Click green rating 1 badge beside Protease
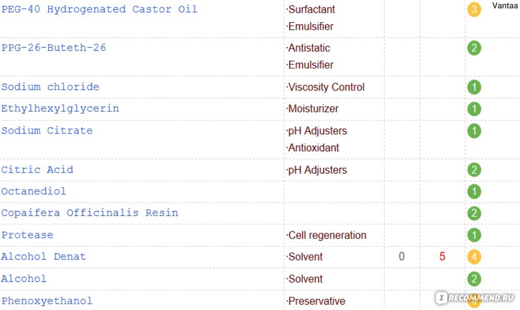Screen dimensions: 520x310 coord(474,235)
